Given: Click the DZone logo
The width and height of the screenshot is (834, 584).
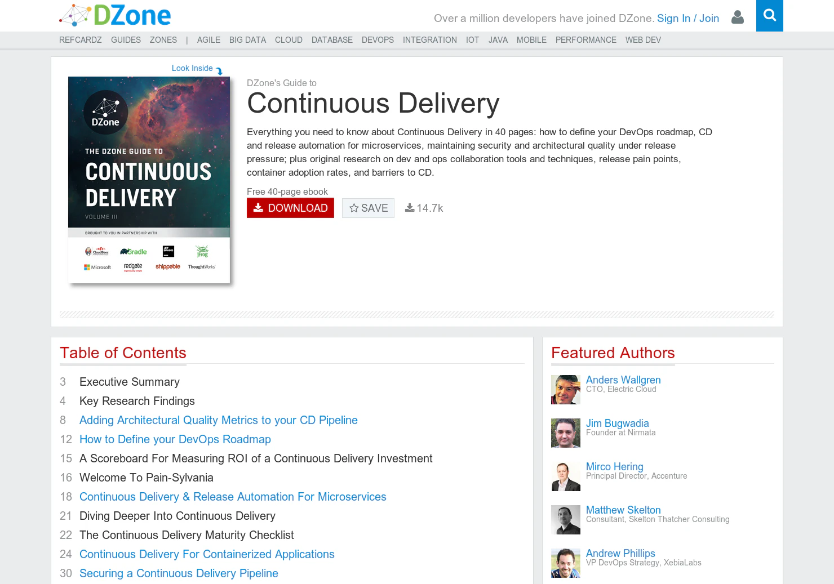Looking at the screenshot, I should point(115,15).
